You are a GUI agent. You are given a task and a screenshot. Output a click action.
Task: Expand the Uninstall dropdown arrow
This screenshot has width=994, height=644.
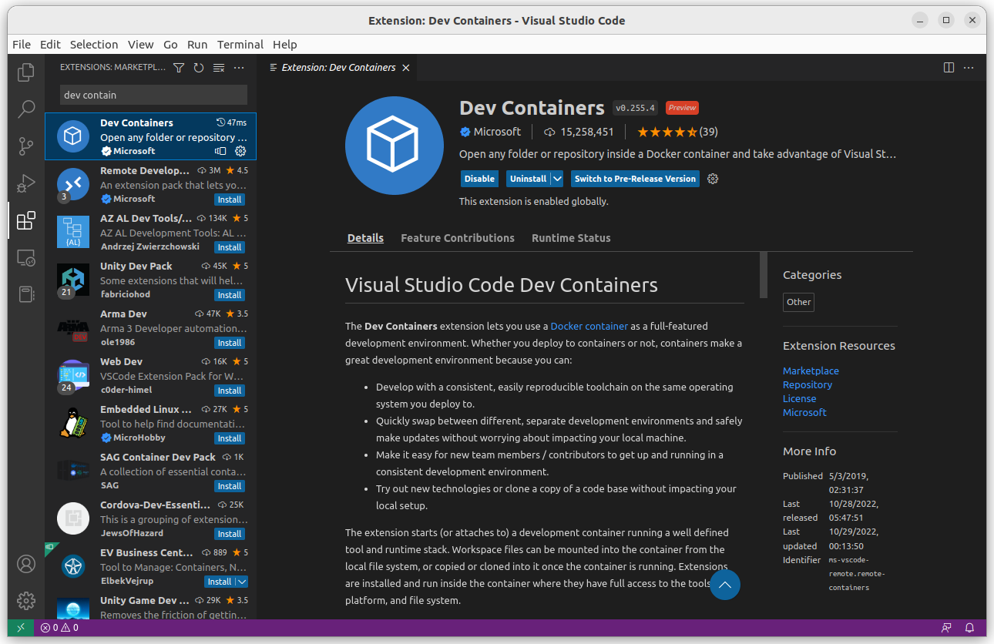click(x=557, y=179)
